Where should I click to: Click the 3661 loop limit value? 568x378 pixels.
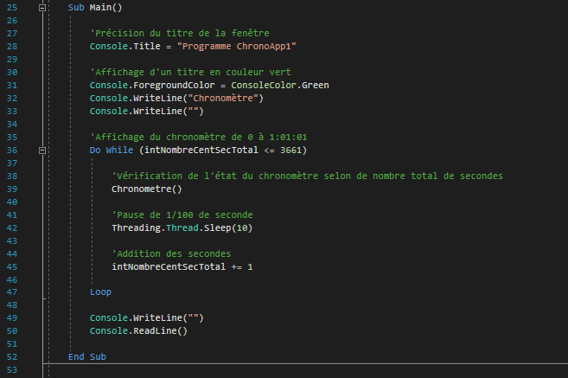pos(290,151)
